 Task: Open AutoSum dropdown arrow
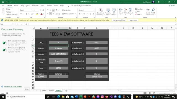click(144, 9)
